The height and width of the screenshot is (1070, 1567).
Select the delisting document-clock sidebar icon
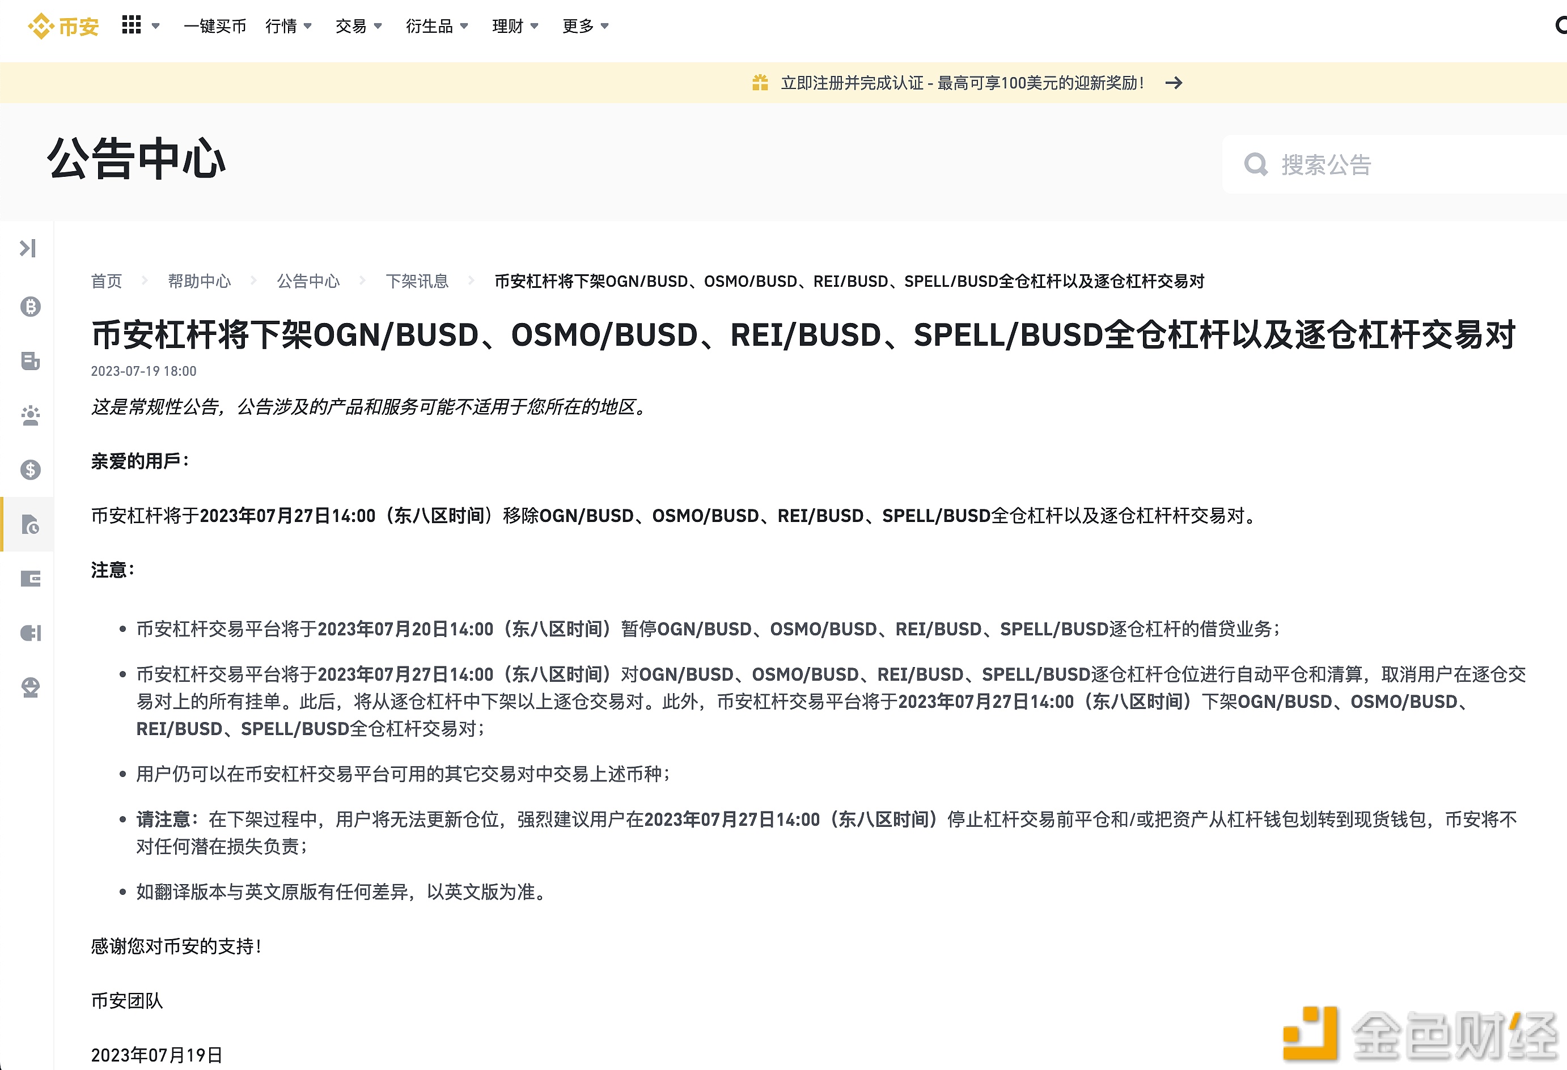(x=31, y=524)
